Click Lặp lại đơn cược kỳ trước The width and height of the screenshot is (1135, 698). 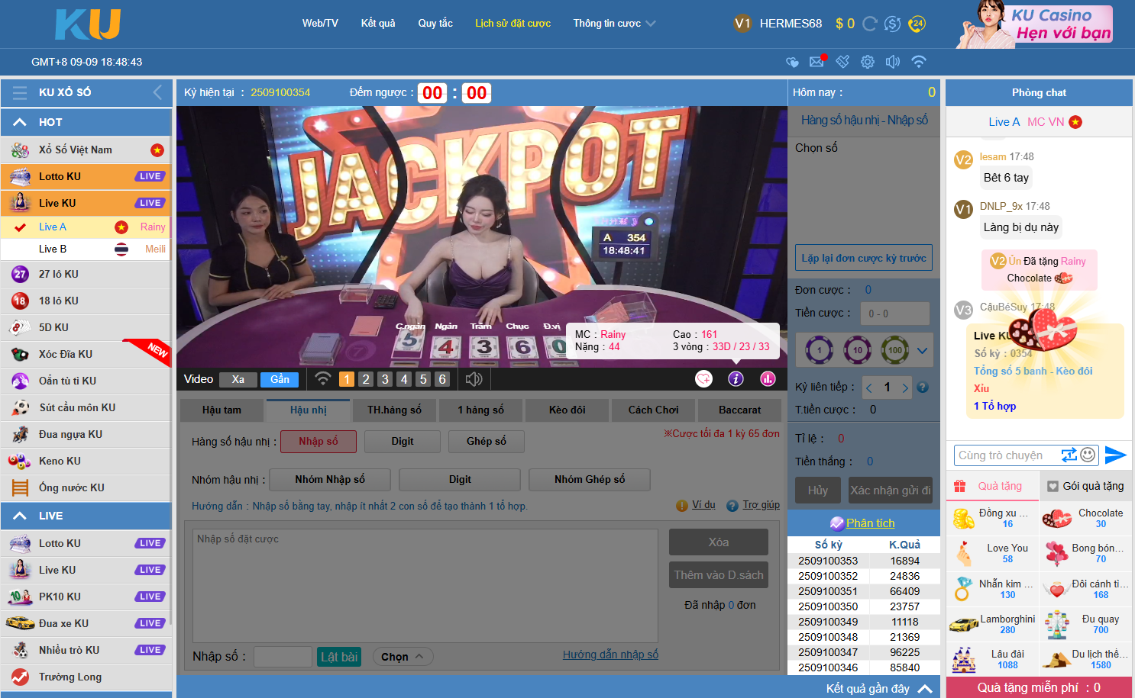(863, 259)
